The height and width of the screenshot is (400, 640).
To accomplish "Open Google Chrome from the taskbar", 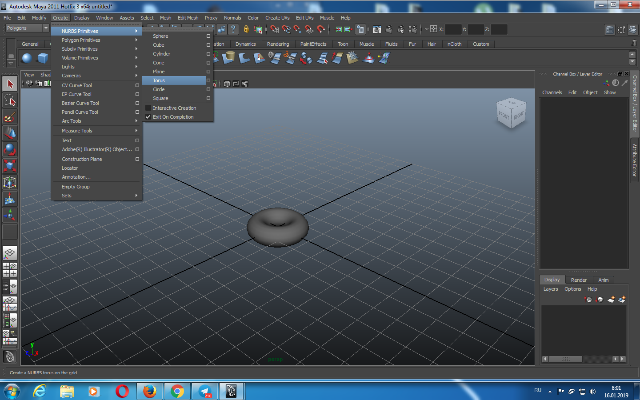I will pyautogui.click(x=177, y=391).
